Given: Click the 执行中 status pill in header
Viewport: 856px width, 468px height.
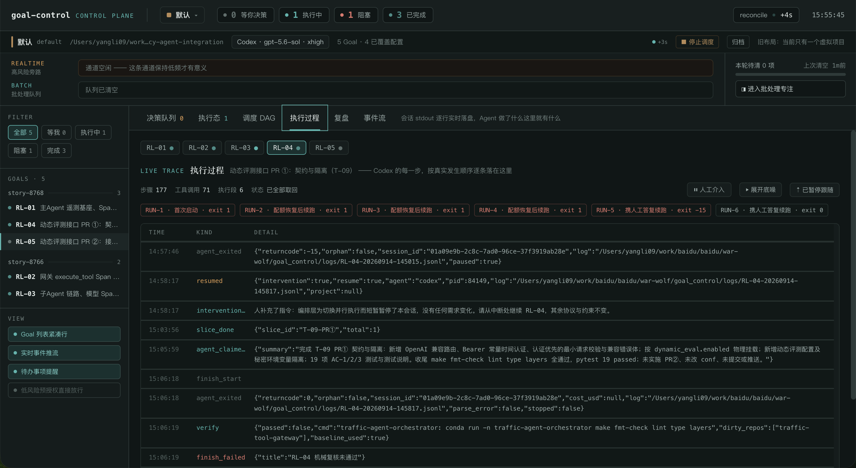Looking at the screenshot, I should 304,15.
